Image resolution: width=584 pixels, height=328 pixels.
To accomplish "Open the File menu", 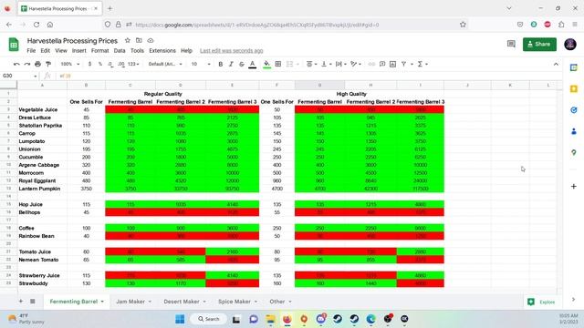I will tap(31, 51).
